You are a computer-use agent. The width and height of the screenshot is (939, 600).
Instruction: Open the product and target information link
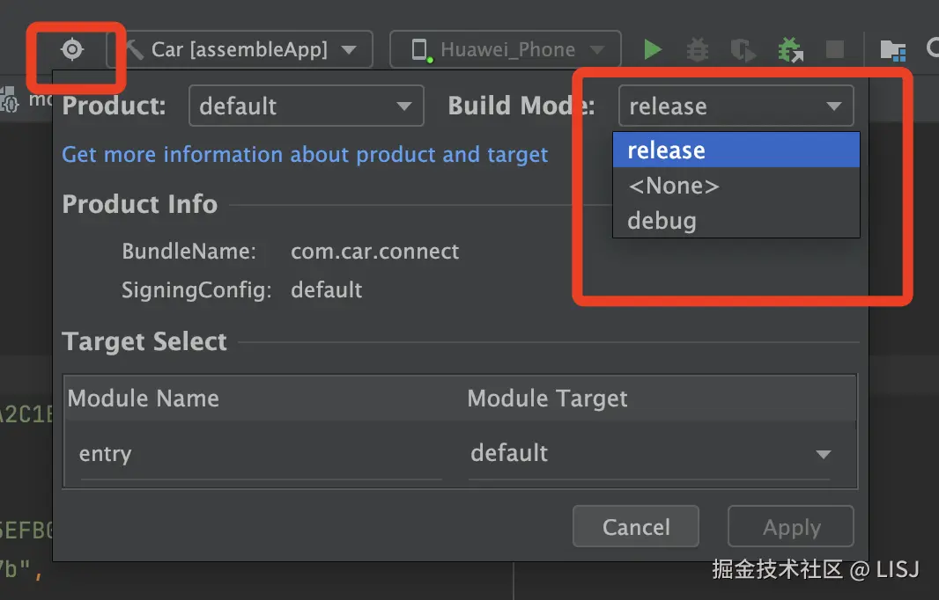[x=305, y=155]
